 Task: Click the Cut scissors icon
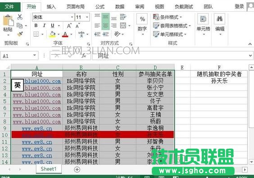coord(20,17)
